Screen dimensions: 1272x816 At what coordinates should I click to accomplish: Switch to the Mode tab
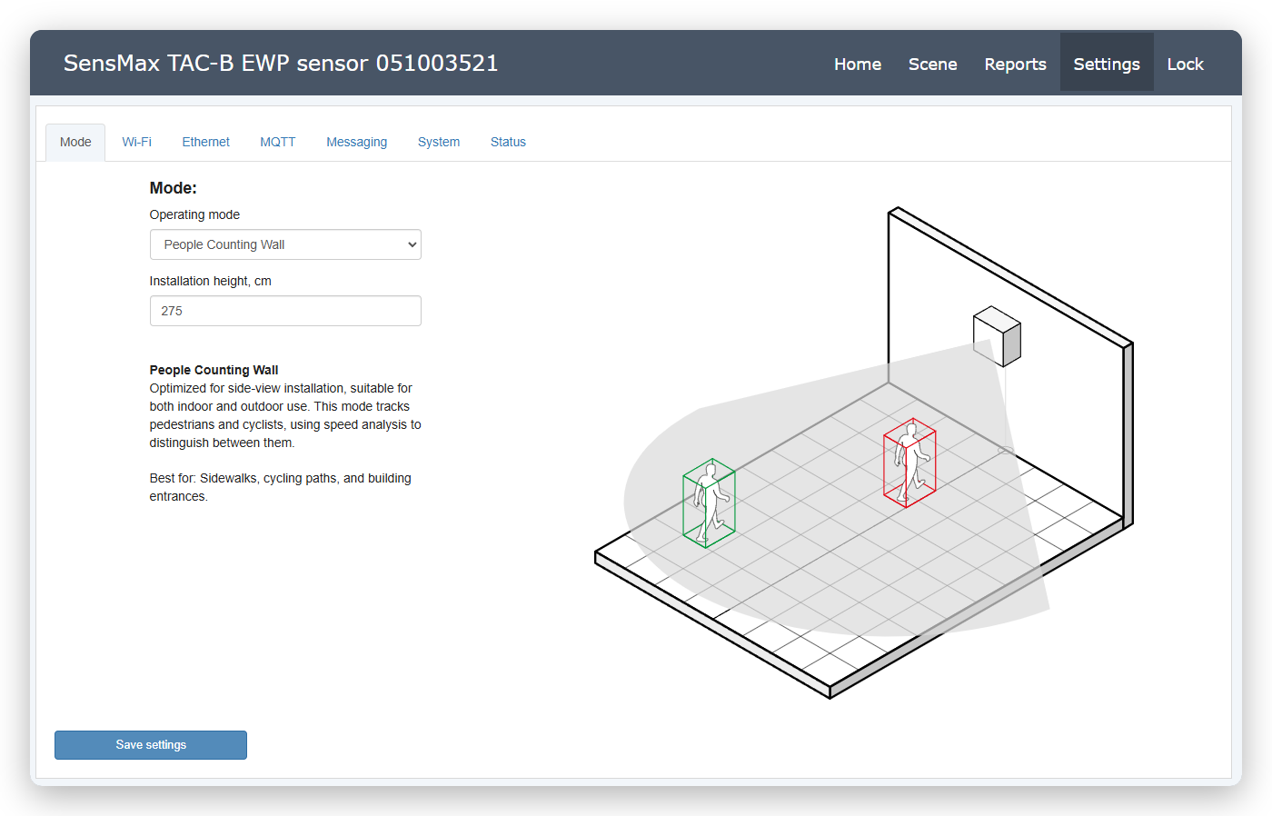pos(75,142)
